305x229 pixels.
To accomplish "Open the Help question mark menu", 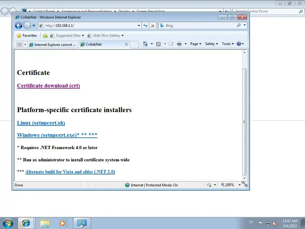I will 240,44.
